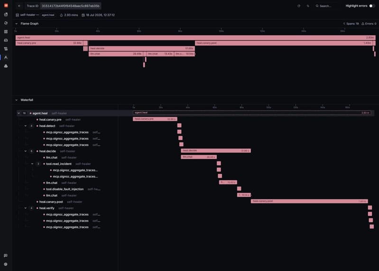
Task: Click the llm.chat 26.69s flame graph bar
Action: click(x=116, y=54)
